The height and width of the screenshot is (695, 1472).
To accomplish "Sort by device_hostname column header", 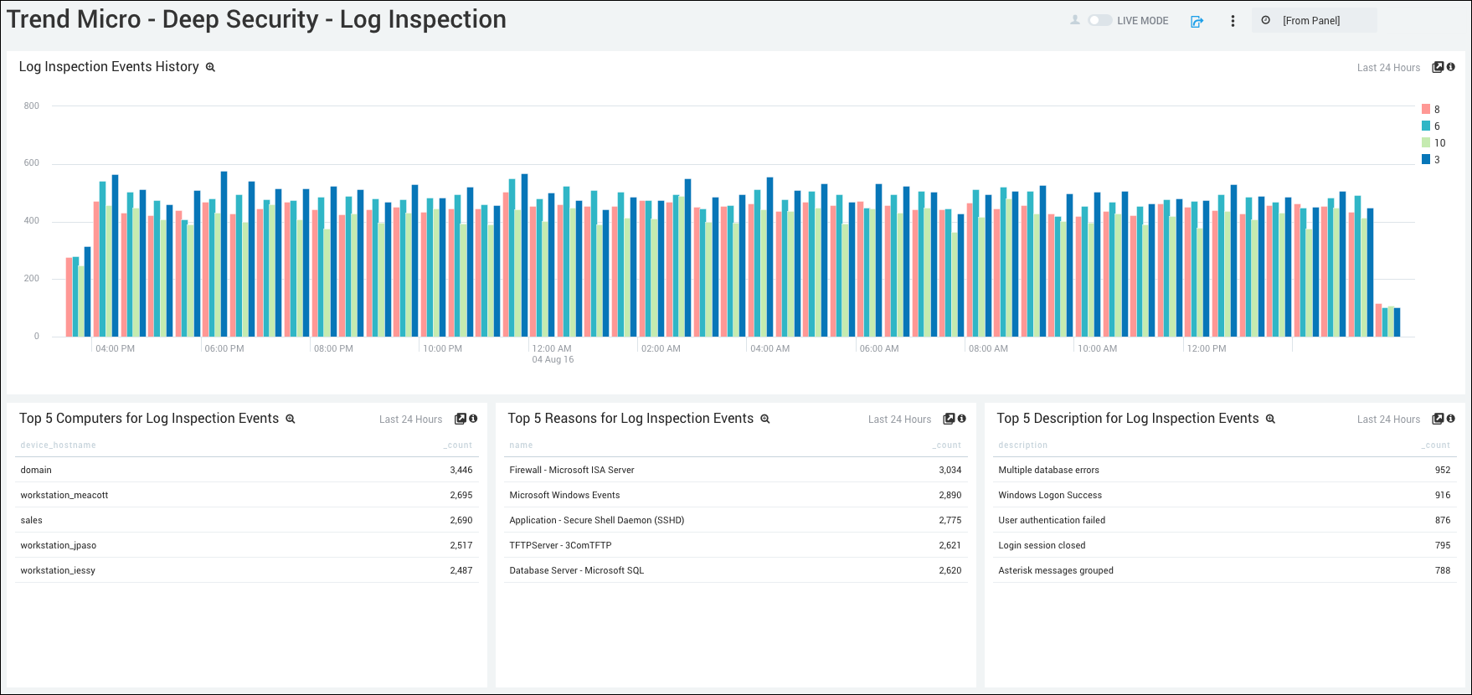I will tap(59, 445).
